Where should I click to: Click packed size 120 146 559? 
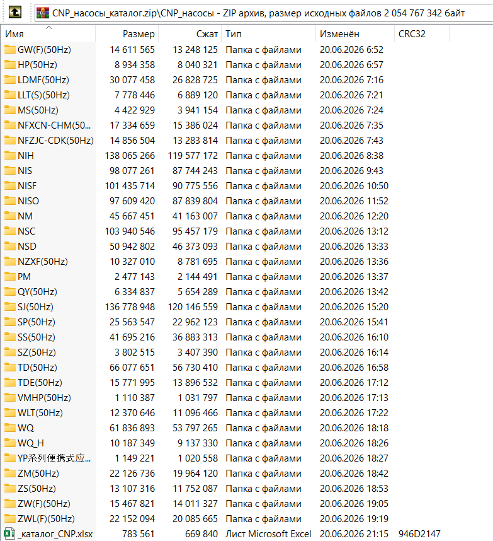[x=193, y=306]
